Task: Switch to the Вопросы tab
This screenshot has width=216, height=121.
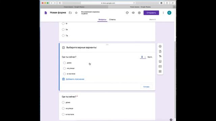Action: (x=102, y=19)
